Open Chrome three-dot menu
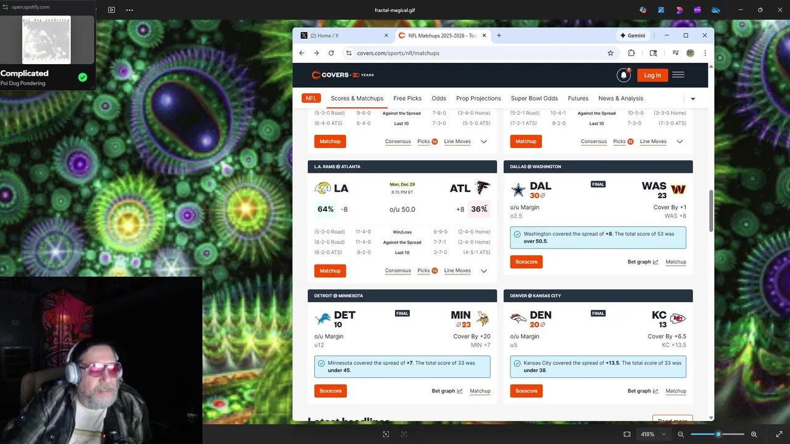 (705, 53)
